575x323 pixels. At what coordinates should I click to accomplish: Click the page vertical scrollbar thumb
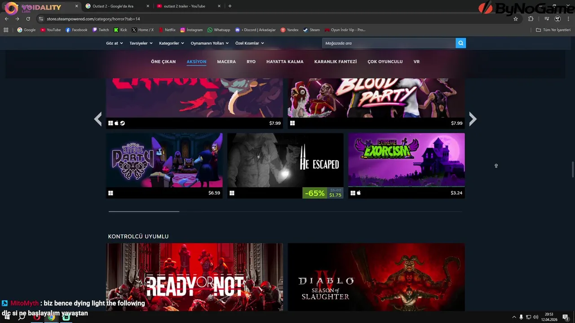point(573,170)
